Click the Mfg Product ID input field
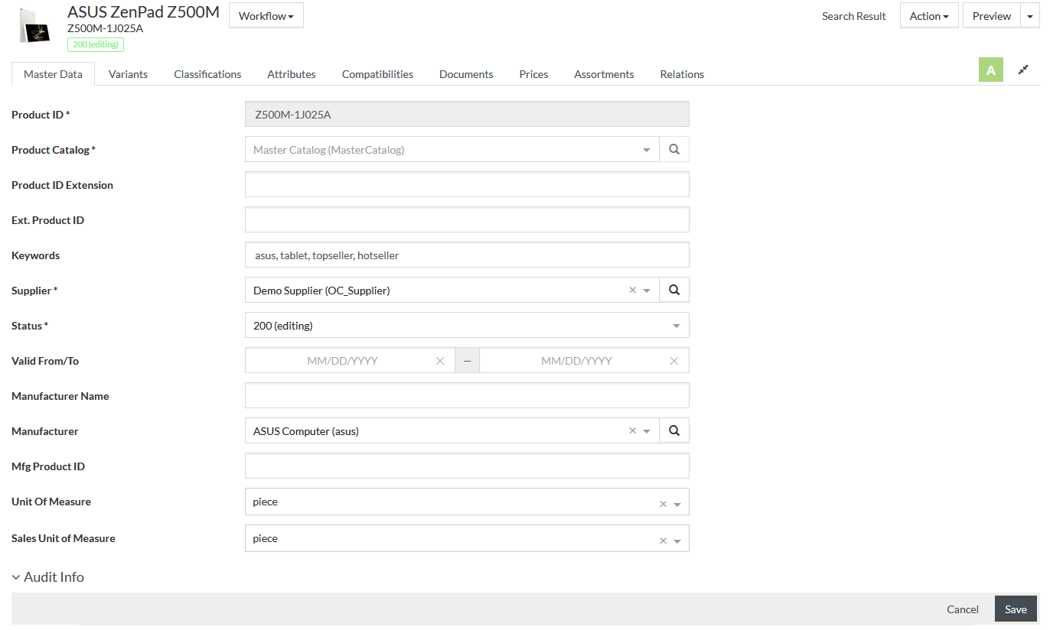This screenshot has width=1050, height=630. point(467,466)
